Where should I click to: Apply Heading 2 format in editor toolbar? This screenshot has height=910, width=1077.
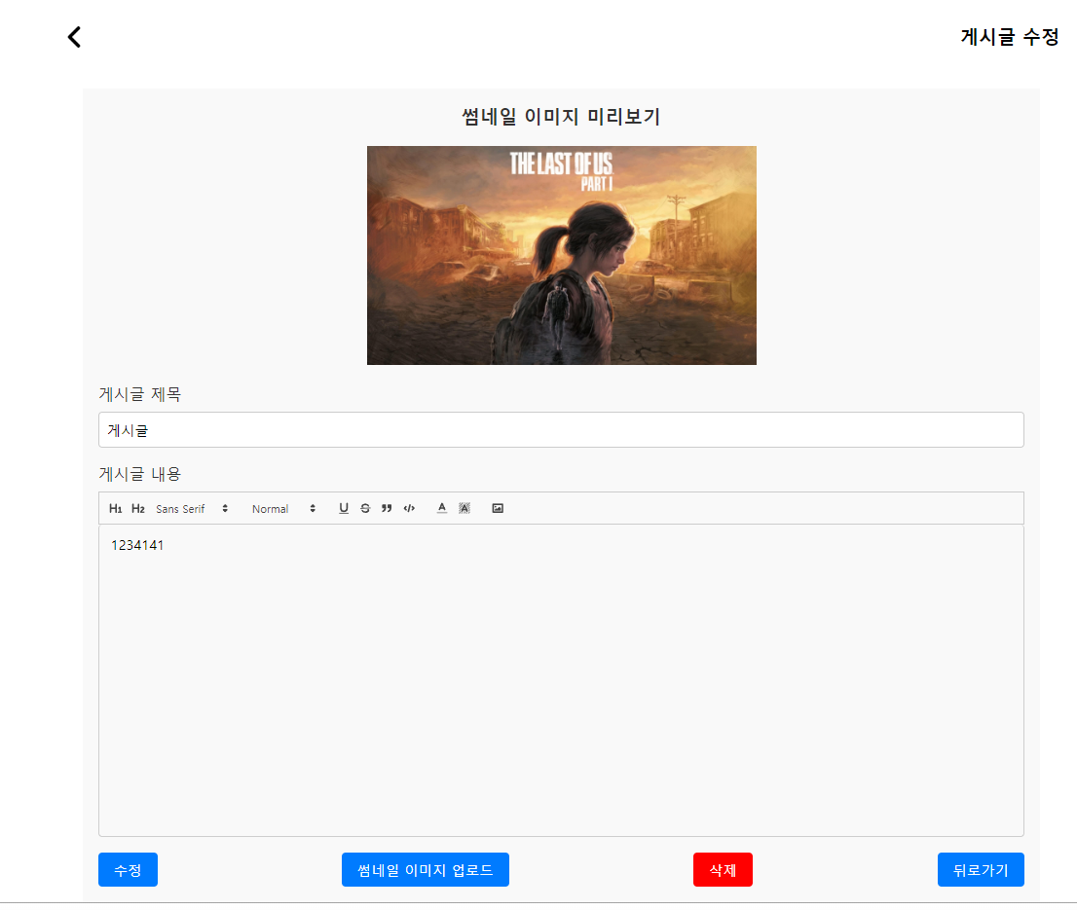[x=138, y=508]
